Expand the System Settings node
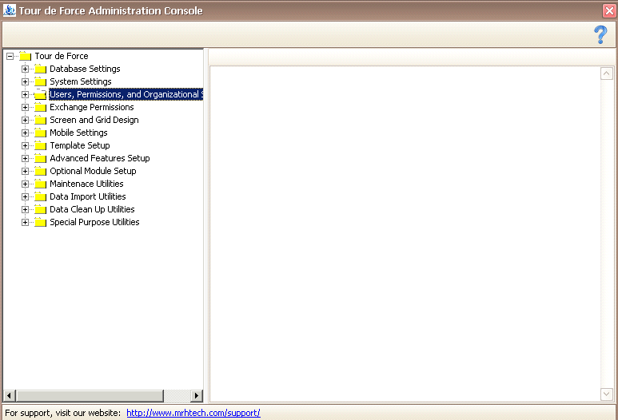The image size is (618, 420). [25, 82]
